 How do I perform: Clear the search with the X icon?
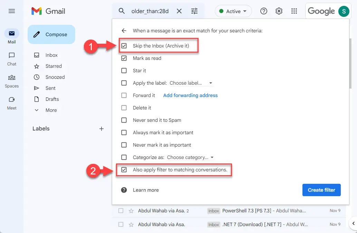click(179, 11)
